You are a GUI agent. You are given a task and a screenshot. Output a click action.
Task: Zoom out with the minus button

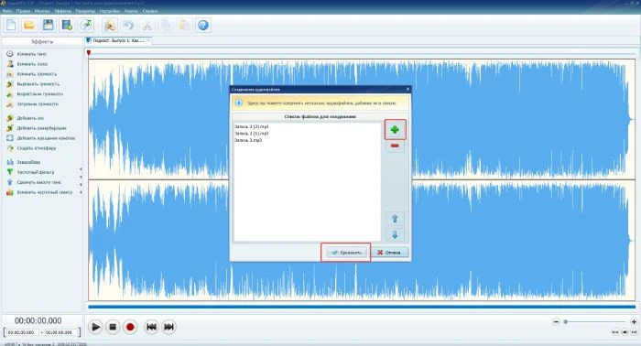(556, 322)
